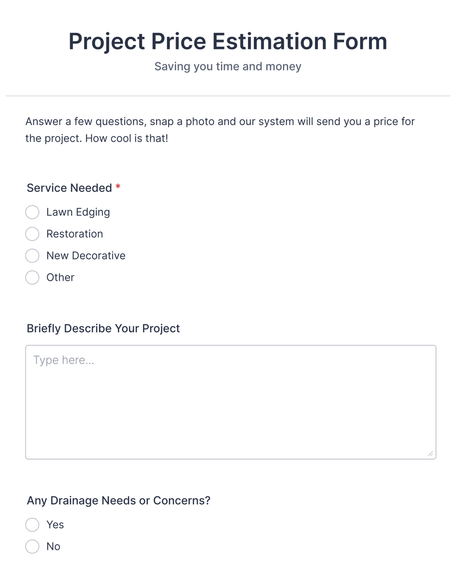
Task: Click the Any Drainage Needs heading
Action: [x=119, y=500]
